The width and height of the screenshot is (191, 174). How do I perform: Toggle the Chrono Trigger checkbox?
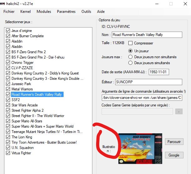(x=8, y=63)
